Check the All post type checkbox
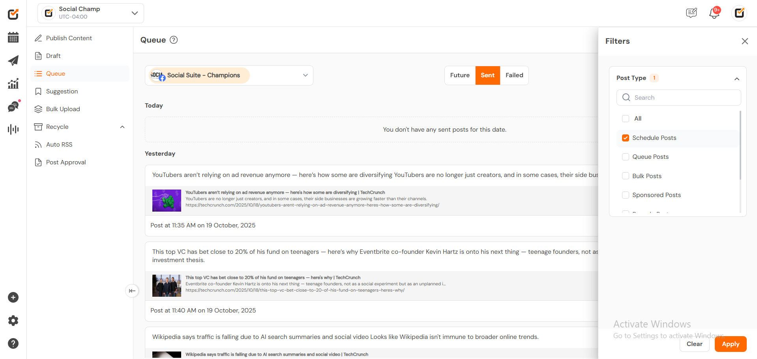Viewport: 757px width, 359px height. (x=626, y=119)
